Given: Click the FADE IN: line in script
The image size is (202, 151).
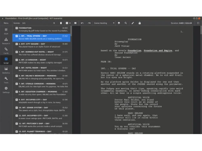Looking at the screenshot, I should (106, 62).
